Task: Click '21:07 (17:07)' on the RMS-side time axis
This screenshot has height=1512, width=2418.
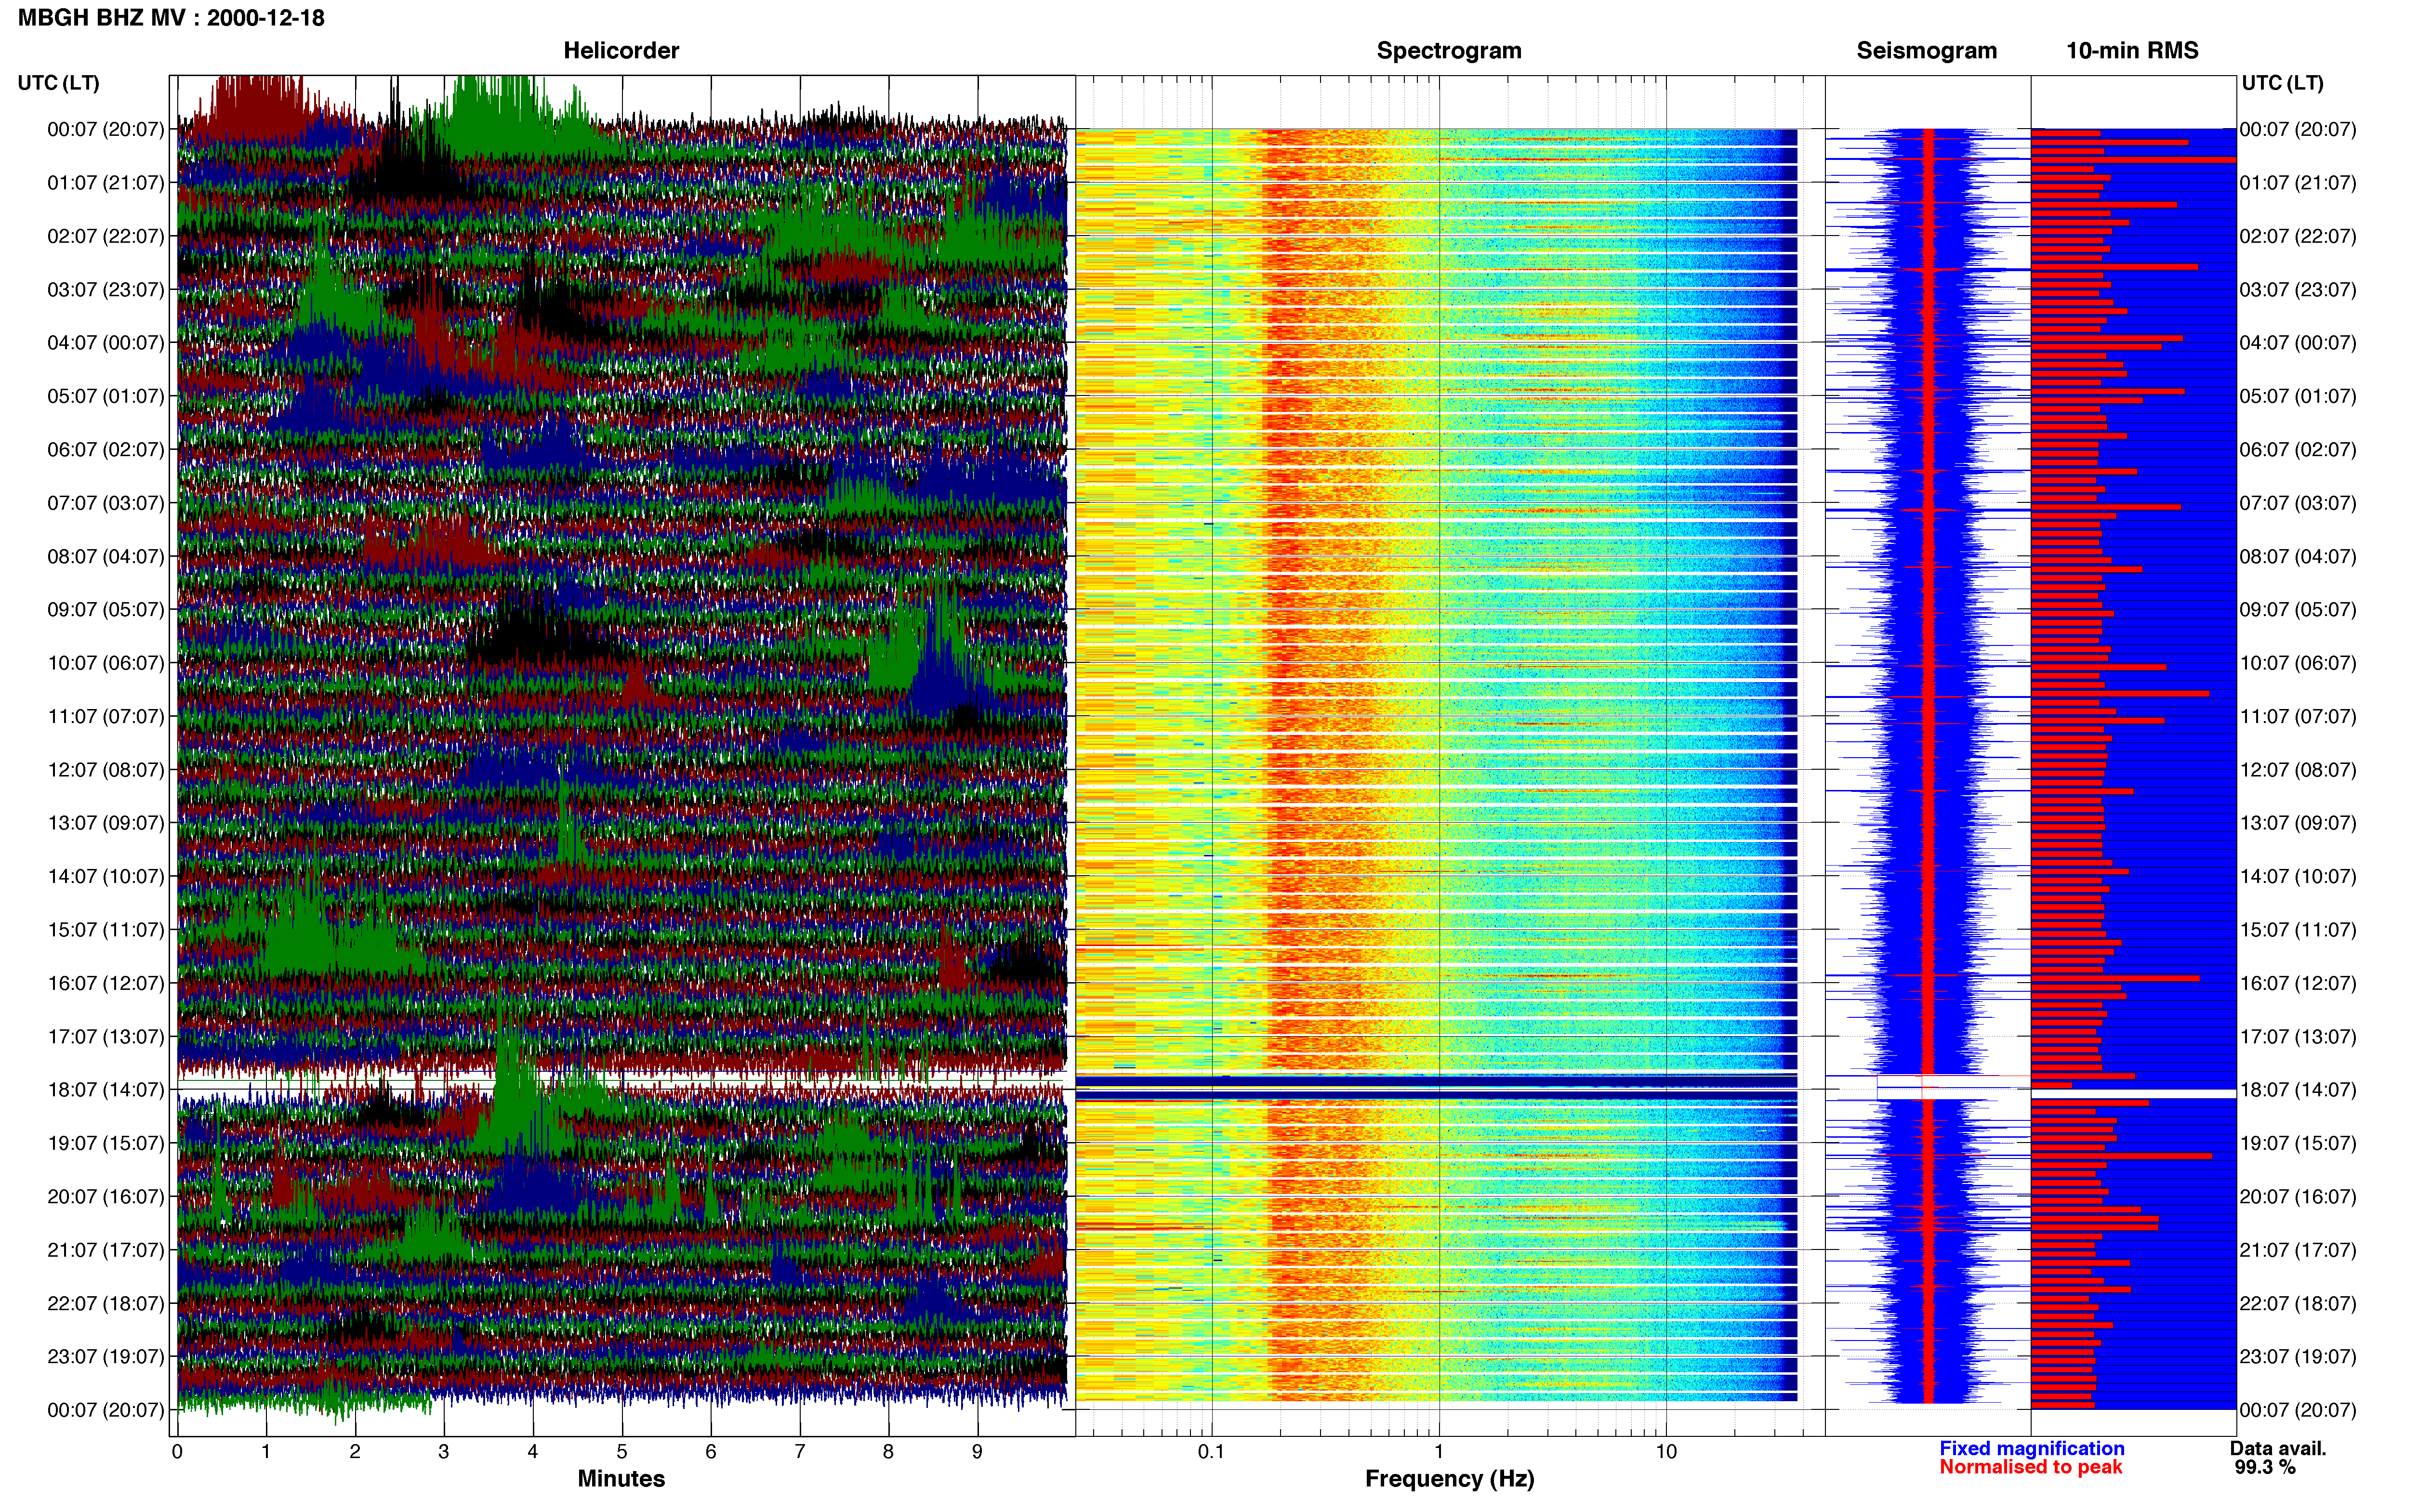Action: [x=2298, y=1250]
